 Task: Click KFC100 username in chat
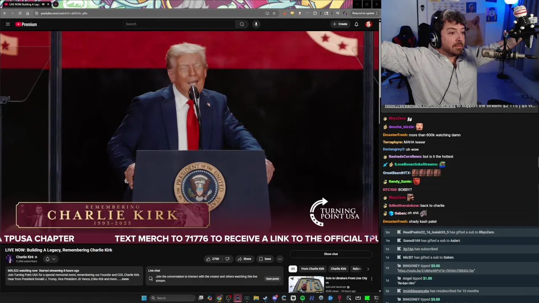point(390,190)
